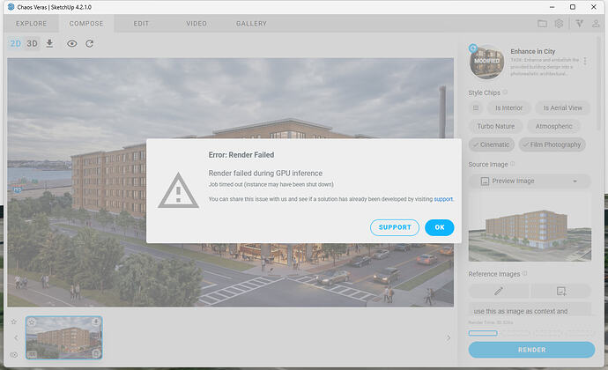Switch to the EXPLORE tab

[31, 24]
